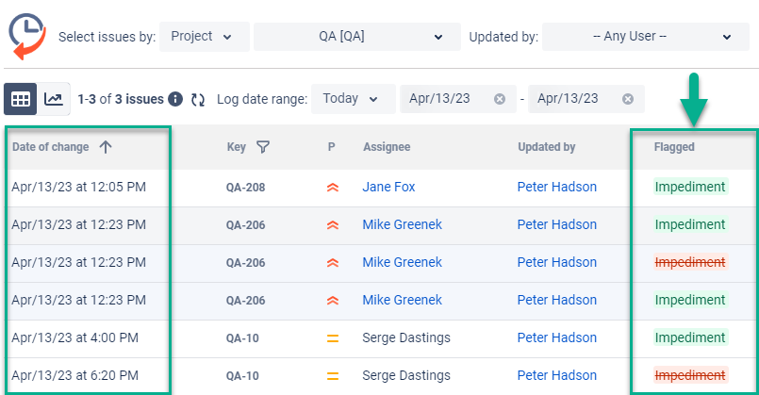Open the Key column filter
The width and height of the screenshot is (759, 395).
(263, 147)
